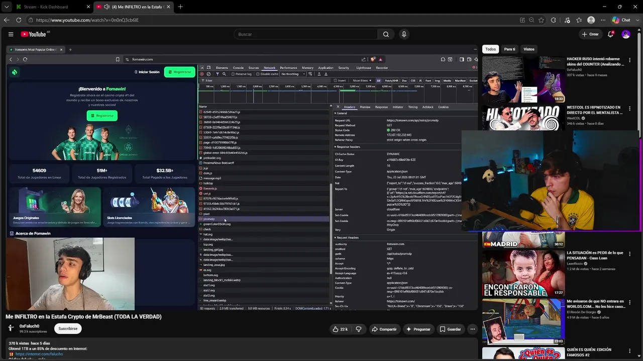Screen dimensions: 643x361
Task: Close the Stream - Kick Dashboard tab
Action: pyautogui.click(x=88, y=7)
